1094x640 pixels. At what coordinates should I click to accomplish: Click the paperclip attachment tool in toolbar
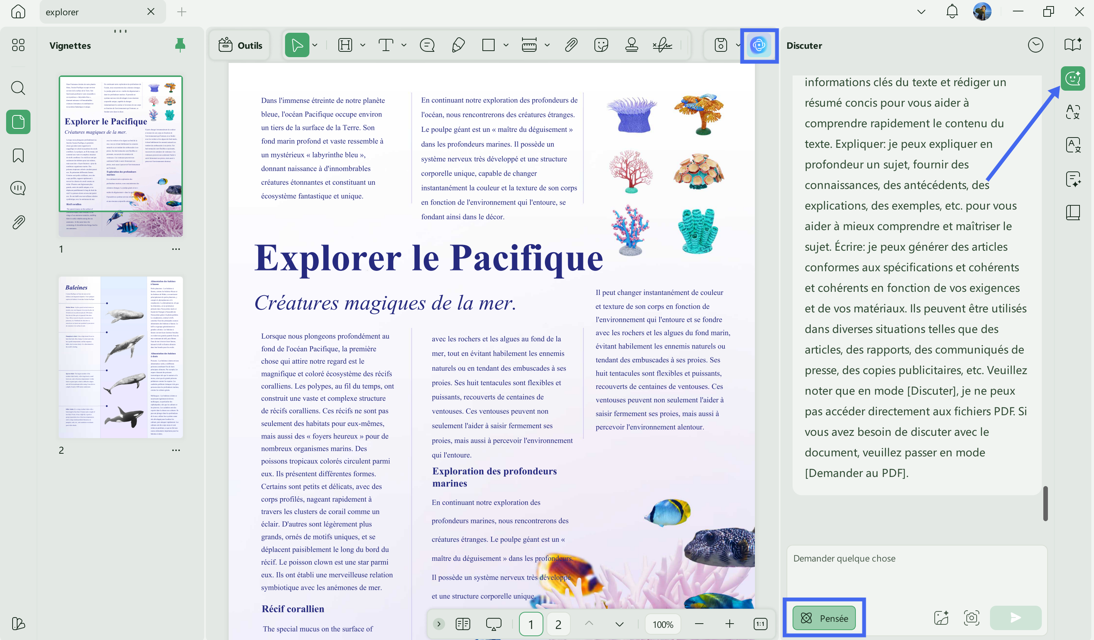click(571, 45)
